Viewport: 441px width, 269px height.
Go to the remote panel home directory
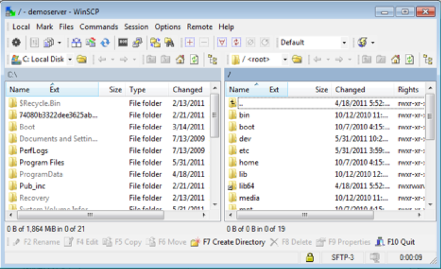[x=395, y=59]
